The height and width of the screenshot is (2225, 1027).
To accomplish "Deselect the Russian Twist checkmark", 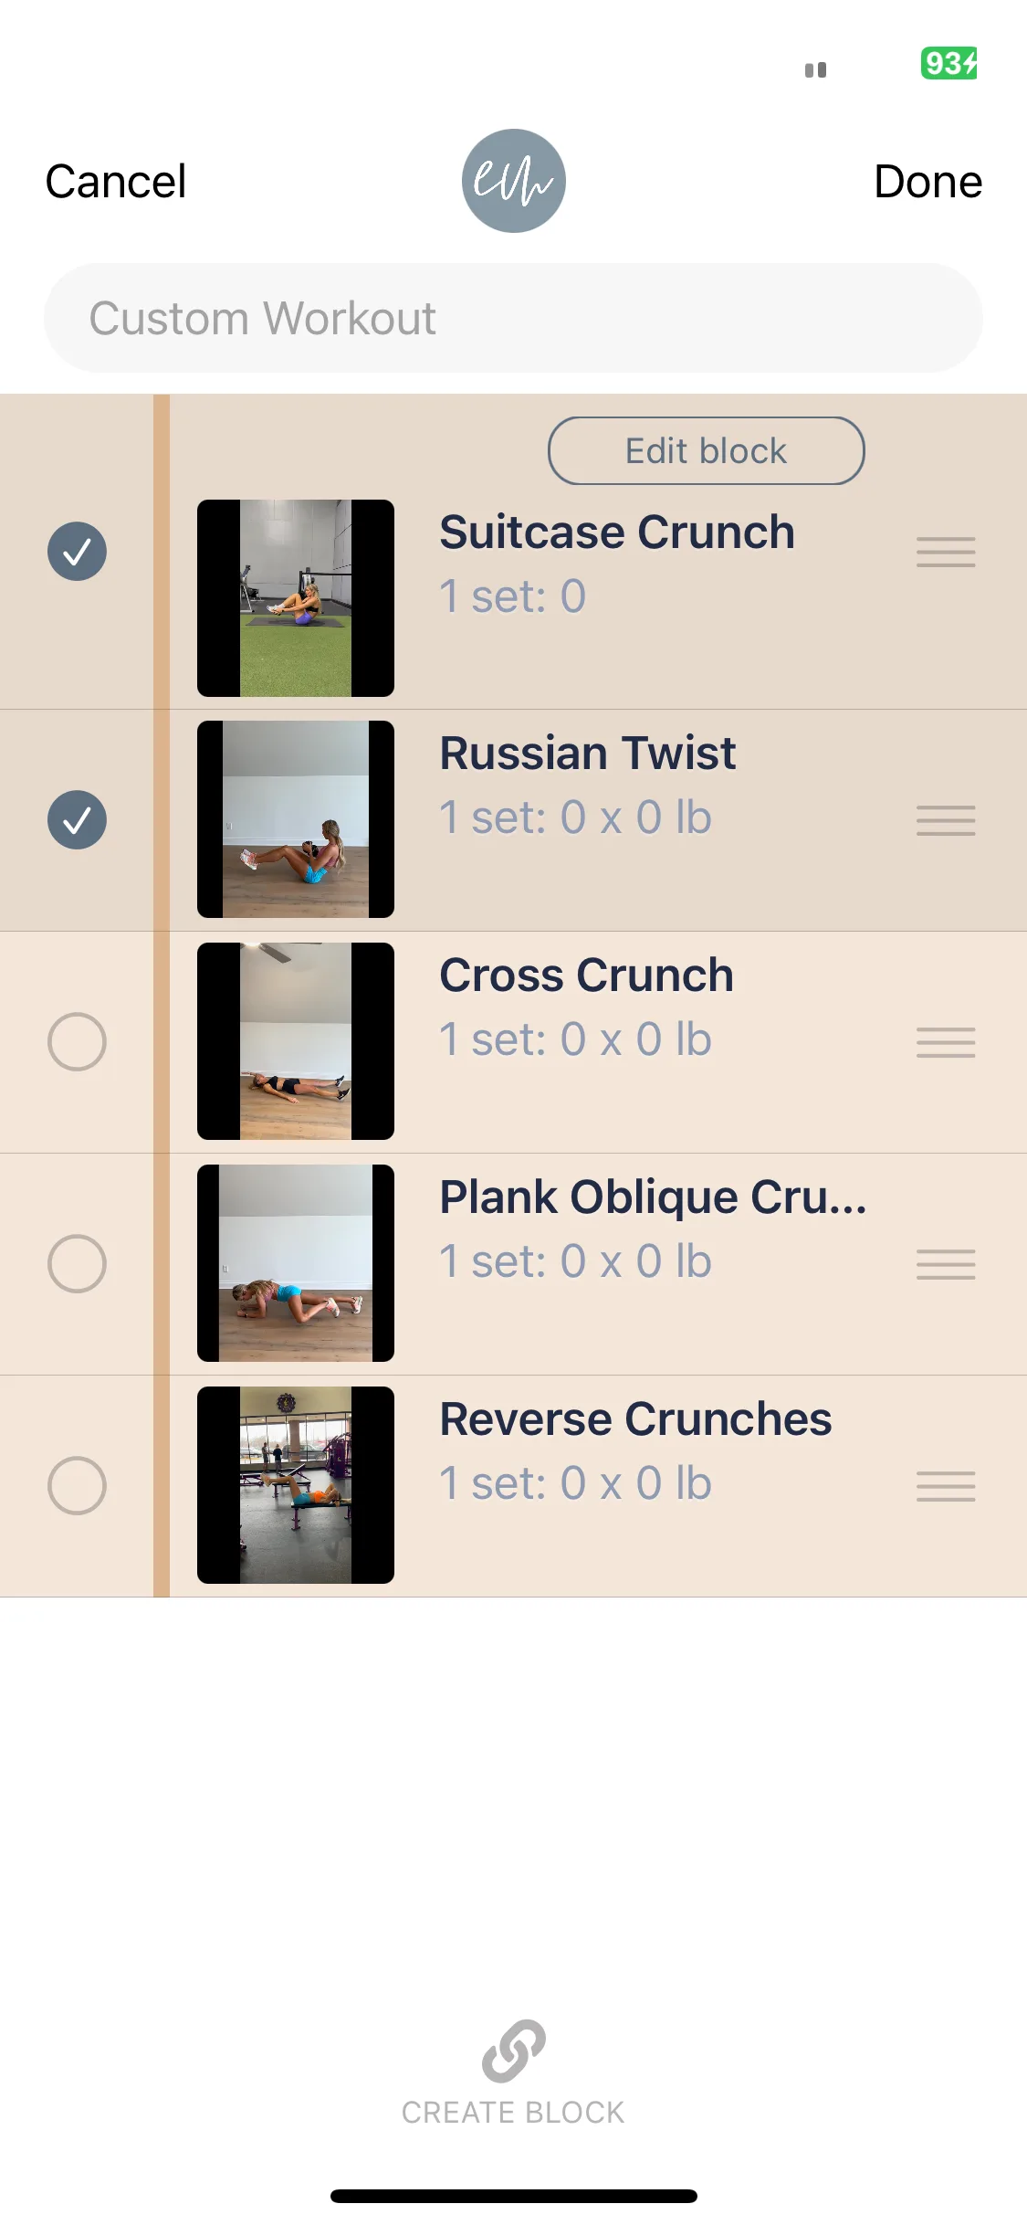I will (x=77, y=819).
